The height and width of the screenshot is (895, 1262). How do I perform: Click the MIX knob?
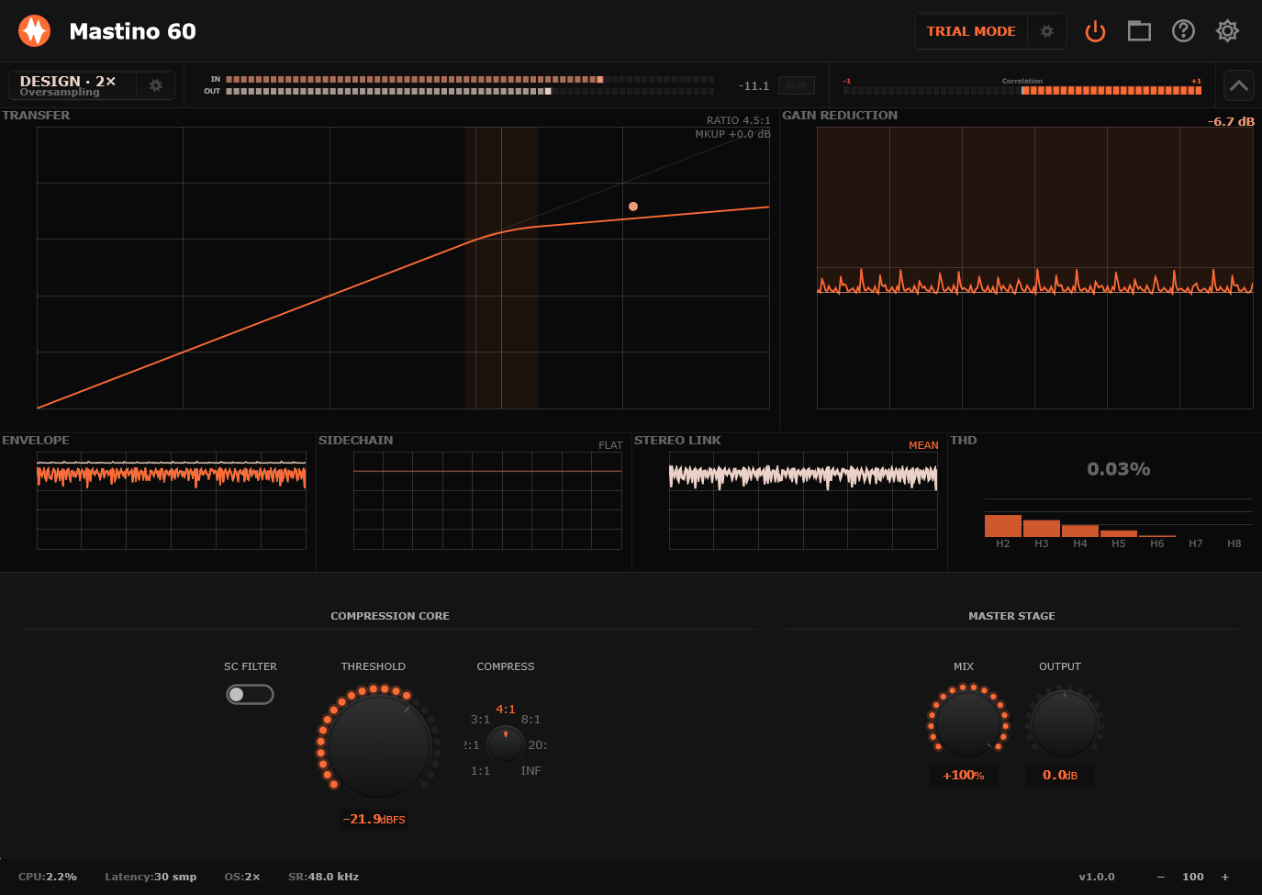968,723
